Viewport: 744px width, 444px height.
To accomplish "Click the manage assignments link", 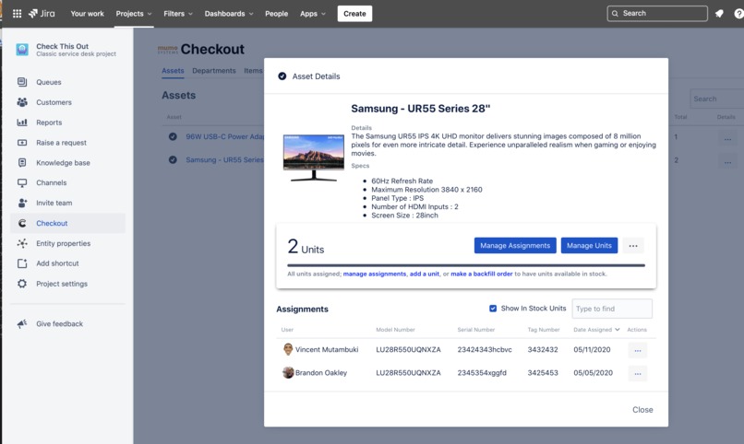I will [375, 274].
